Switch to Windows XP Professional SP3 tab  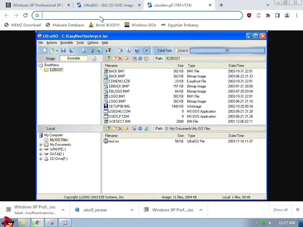click(38, 5)
